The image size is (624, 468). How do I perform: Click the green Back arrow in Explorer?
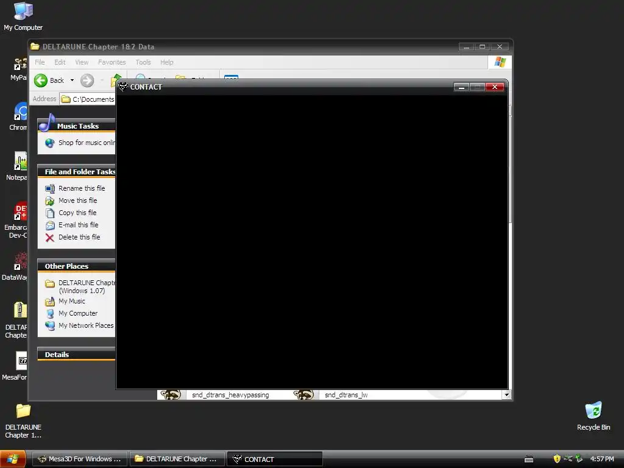click(x=41, y=80)
